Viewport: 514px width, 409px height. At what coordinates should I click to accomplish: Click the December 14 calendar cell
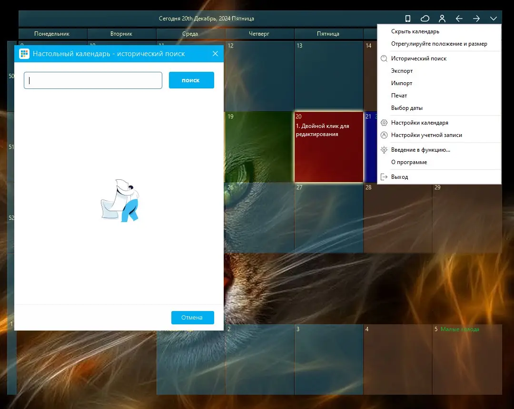point(370,76)
